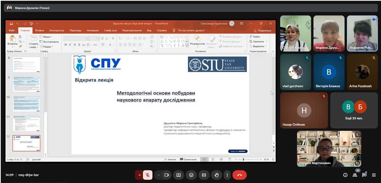Viewport: 381px width, 183px height.
Task: Open the Файл tab
Action: pyautogui.click(x=12, y=30)
